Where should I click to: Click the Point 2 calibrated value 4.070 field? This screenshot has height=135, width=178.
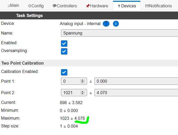(136, 93)
